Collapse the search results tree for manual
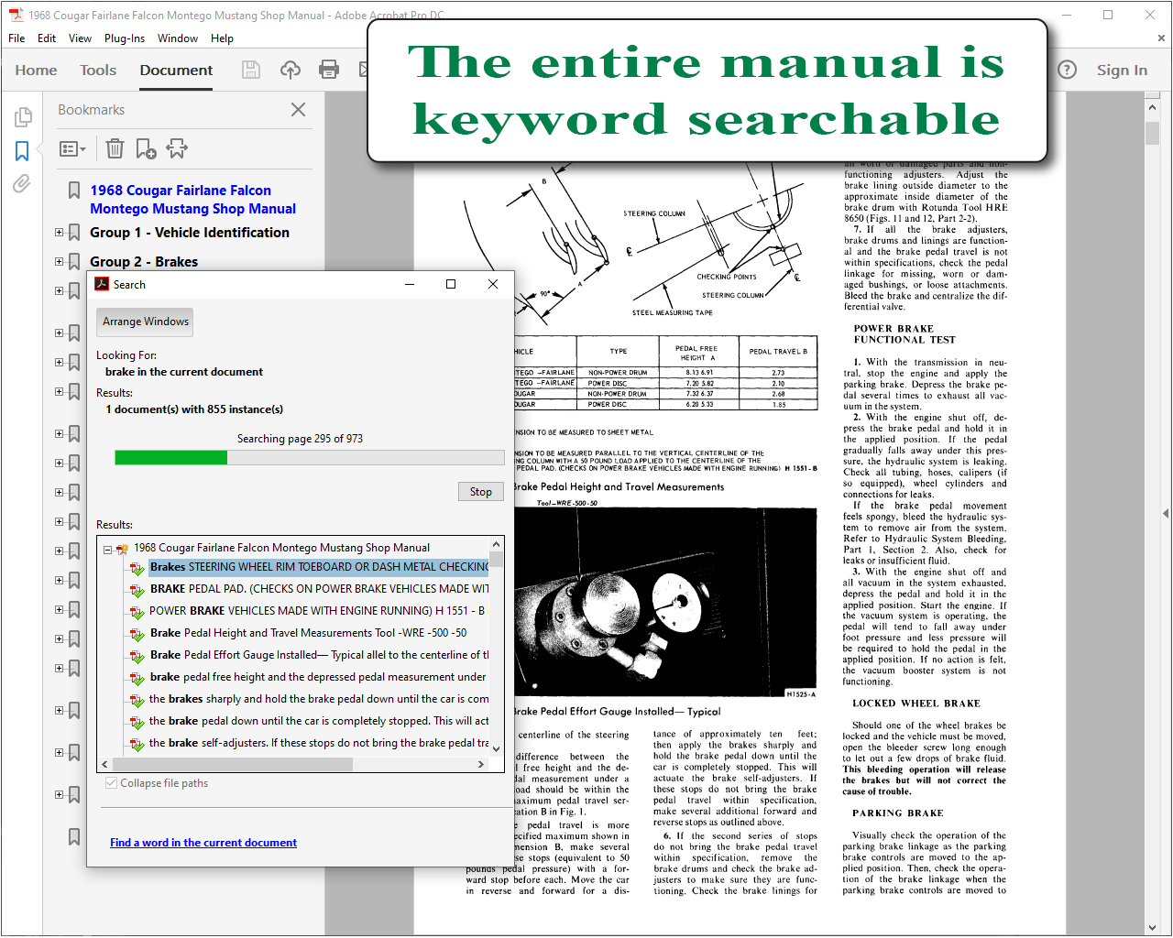 (x=107, y=549)
